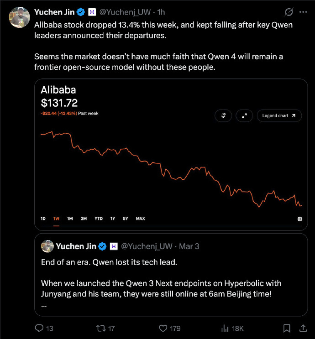Expand the stock chart to fullscreen

coord(244,116)
